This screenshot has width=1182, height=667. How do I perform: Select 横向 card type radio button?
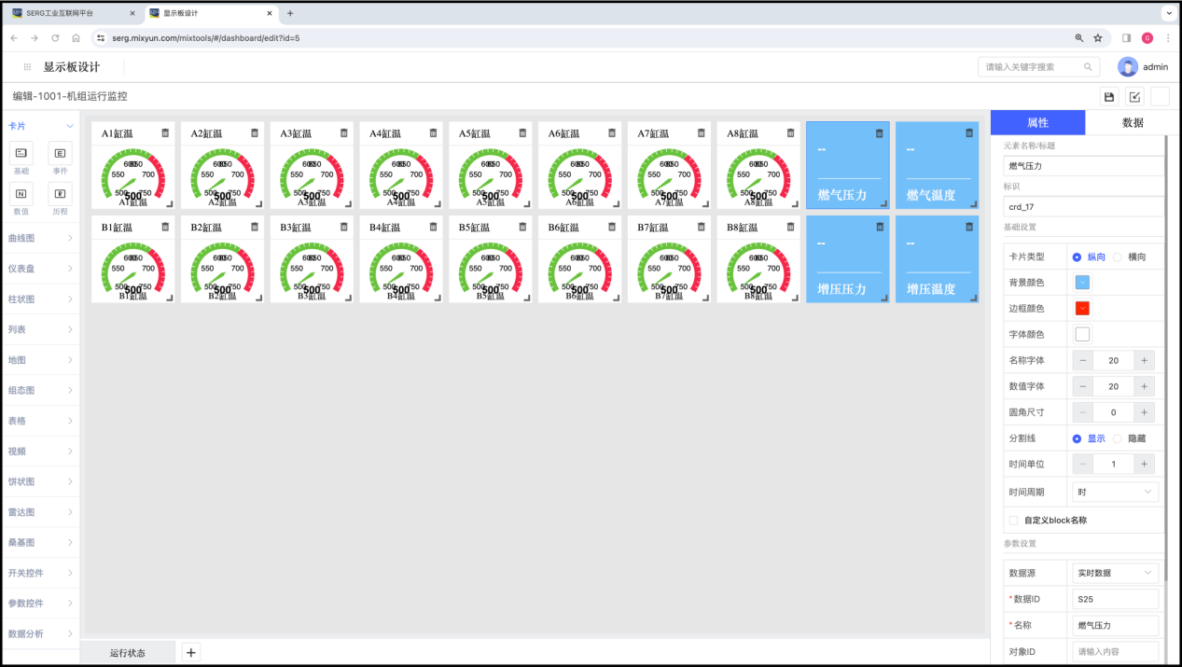(1118, 257)
